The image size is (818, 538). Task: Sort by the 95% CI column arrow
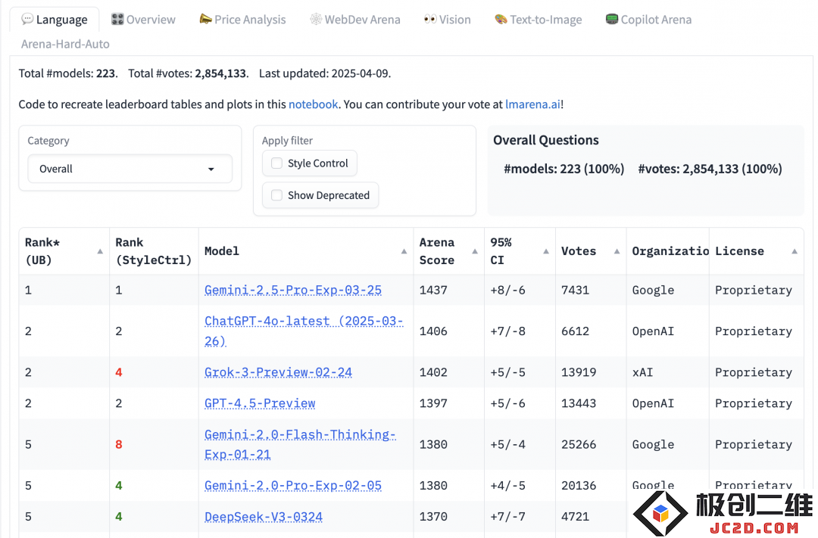coord(545,251)
